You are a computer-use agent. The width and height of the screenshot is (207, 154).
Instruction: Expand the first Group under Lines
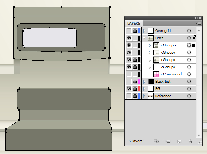(x=150, y=45)
